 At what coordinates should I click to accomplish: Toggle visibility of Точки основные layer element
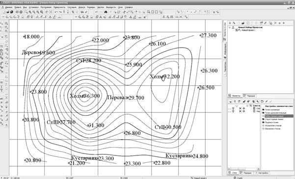click(263, 110)
